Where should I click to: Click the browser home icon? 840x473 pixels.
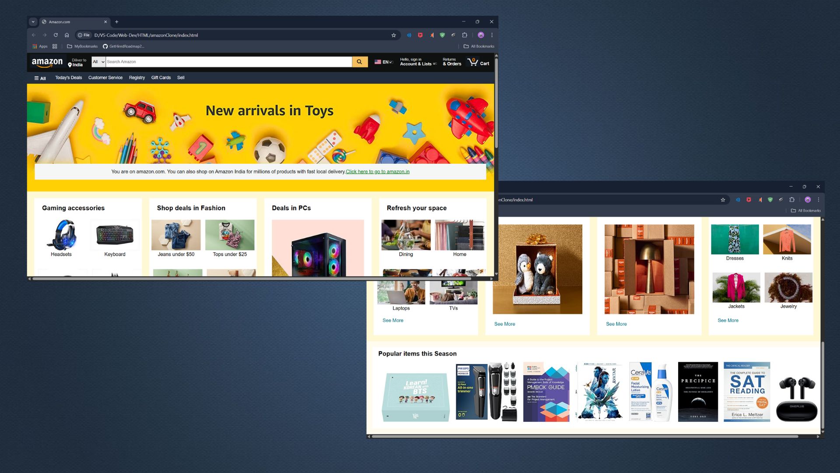click(66, 35)
